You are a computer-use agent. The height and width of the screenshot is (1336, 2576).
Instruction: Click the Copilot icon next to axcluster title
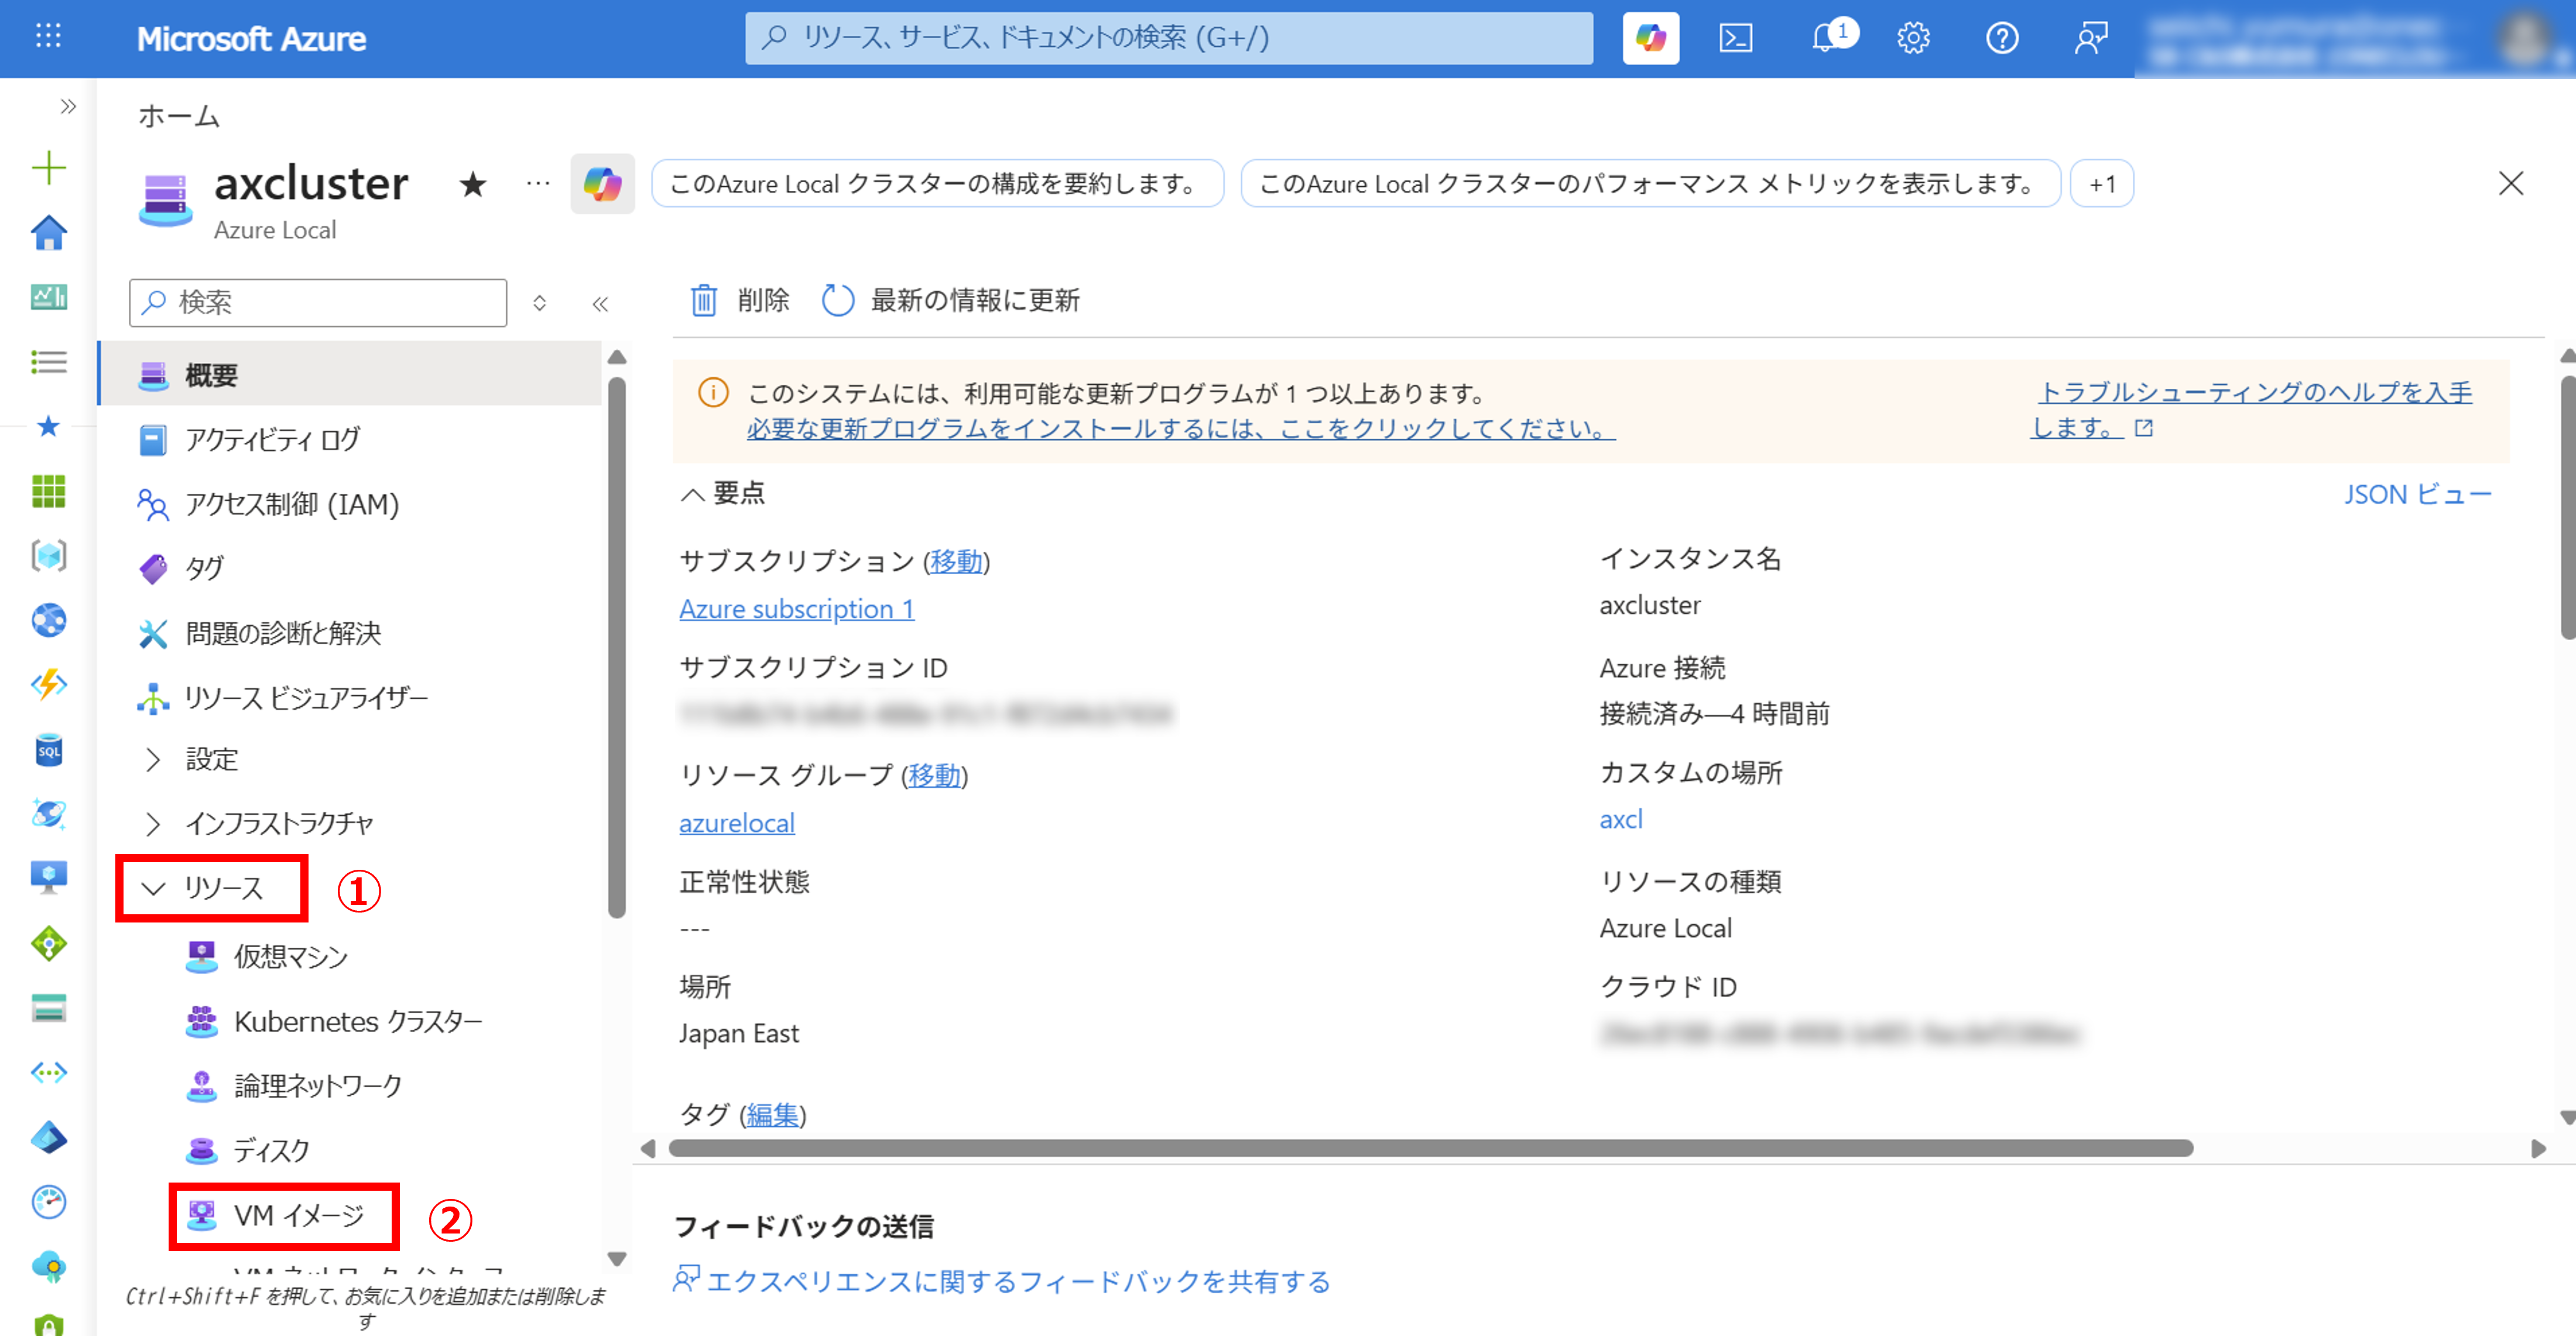(602, 184)
